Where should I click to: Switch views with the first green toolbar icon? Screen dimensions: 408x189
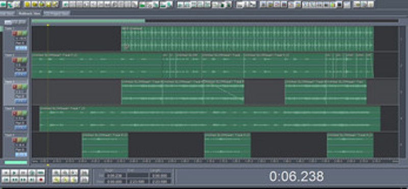click(4, 4)
